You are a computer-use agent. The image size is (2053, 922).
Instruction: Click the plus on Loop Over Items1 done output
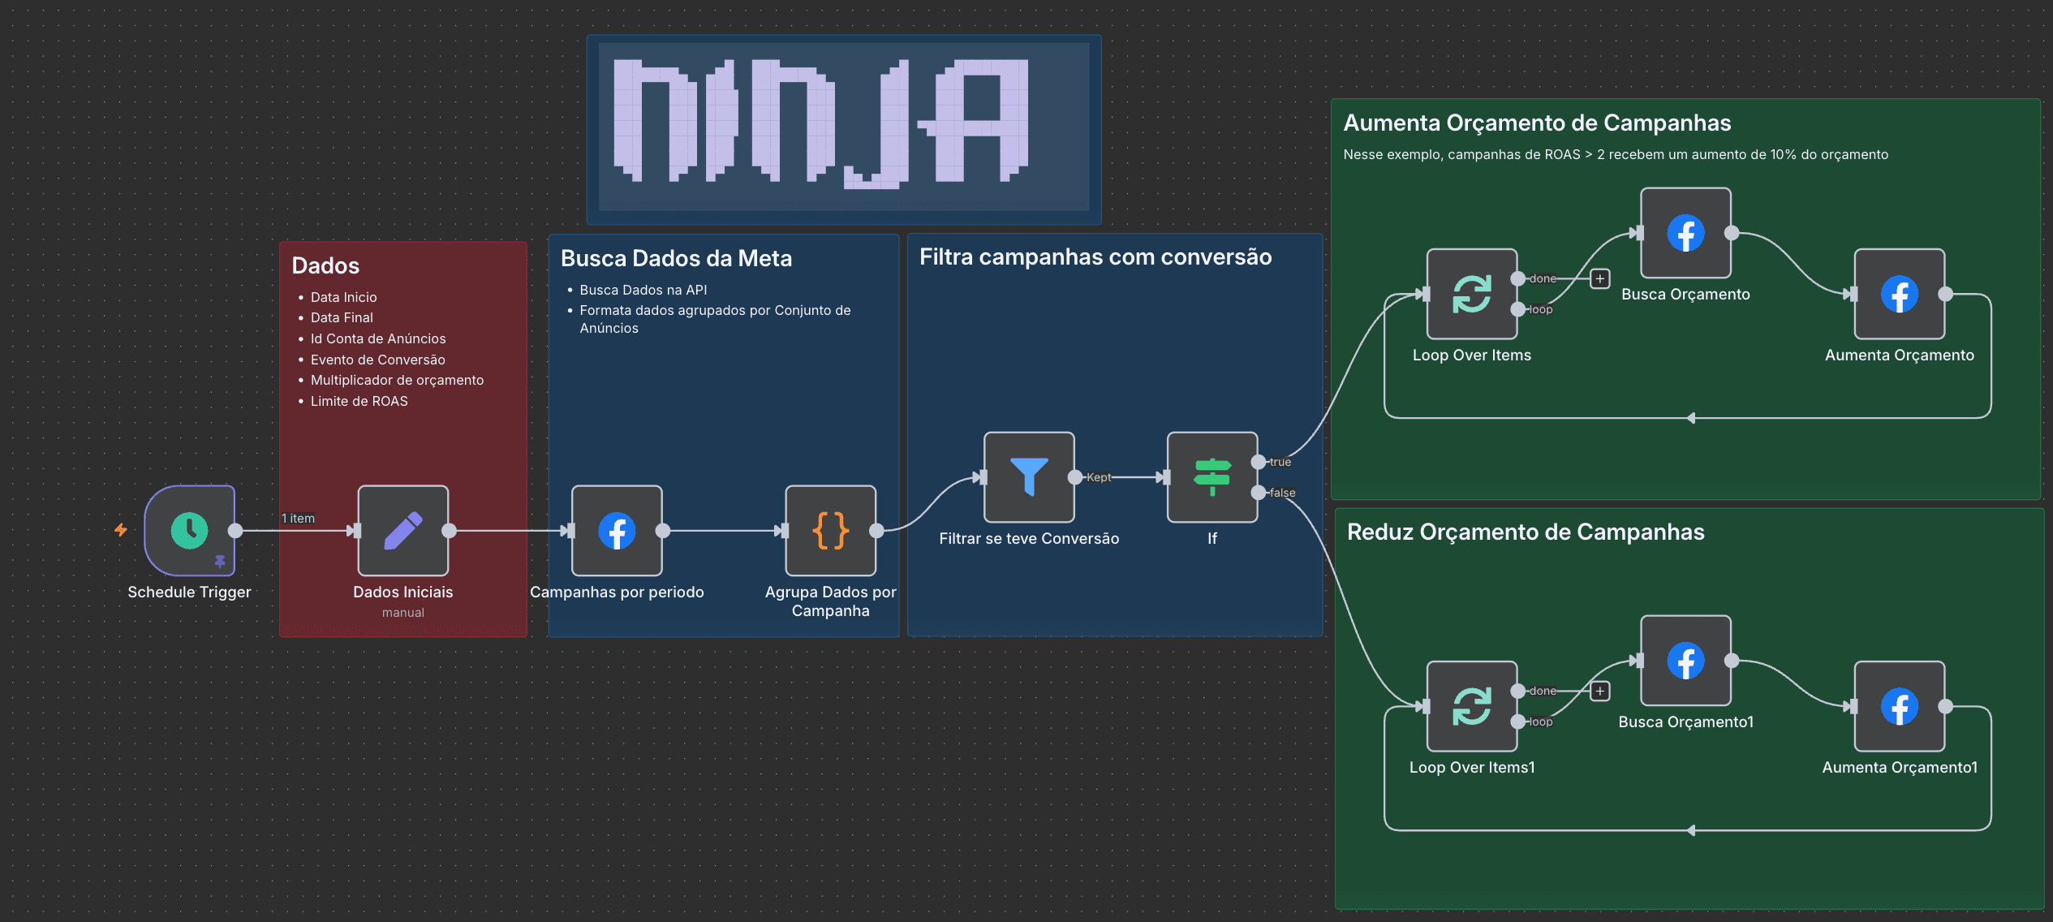pyautogui.click(x=1599, y=690)
